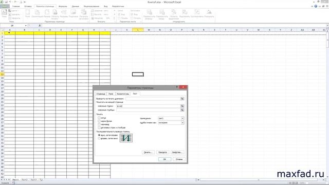Open the Ширина (width) dropdown in ribbon
This screenshot has height=185, width=329.
pyautogui.click(x=114, y=11)
